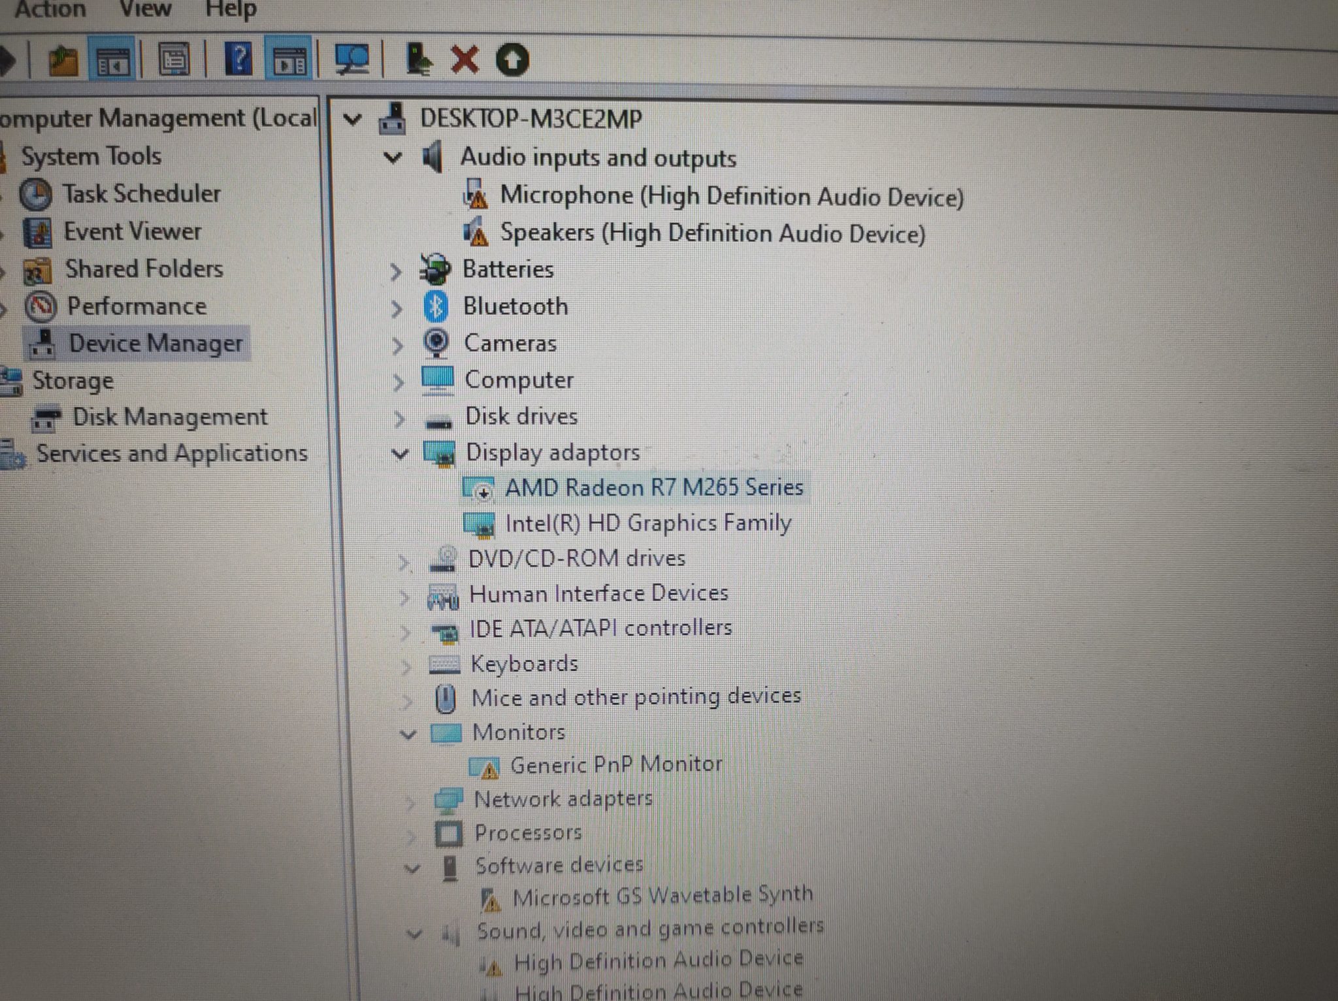Click the Up one level folder toolbar icon
Image resolution: width=1338 pixels, height=1001 pixels.
tap(63, 60)
